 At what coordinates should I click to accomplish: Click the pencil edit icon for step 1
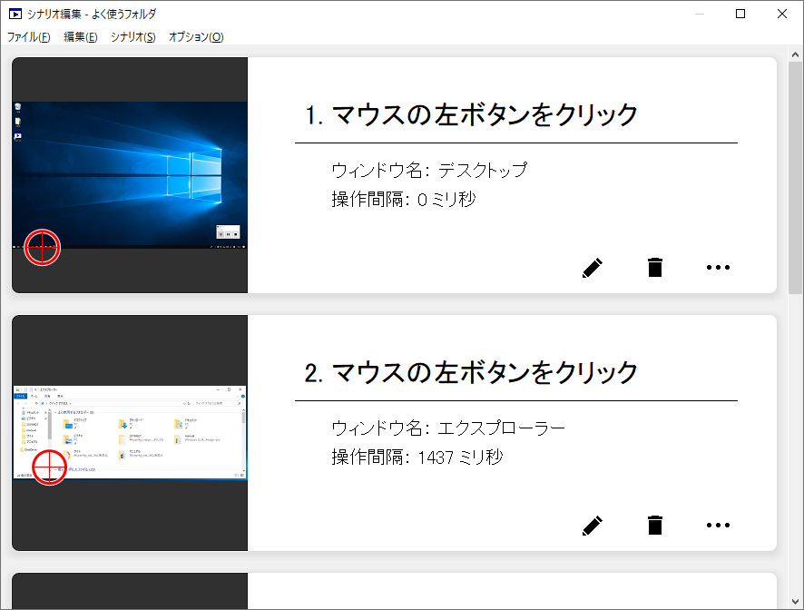click(592, 268)
